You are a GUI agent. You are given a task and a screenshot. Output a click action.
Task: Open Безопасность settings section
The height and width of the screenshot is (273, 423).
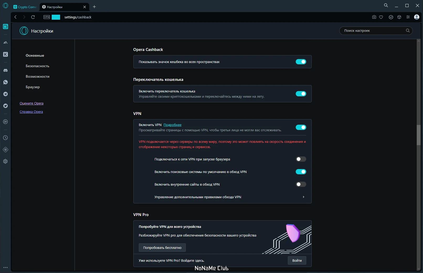coord(38,66)
